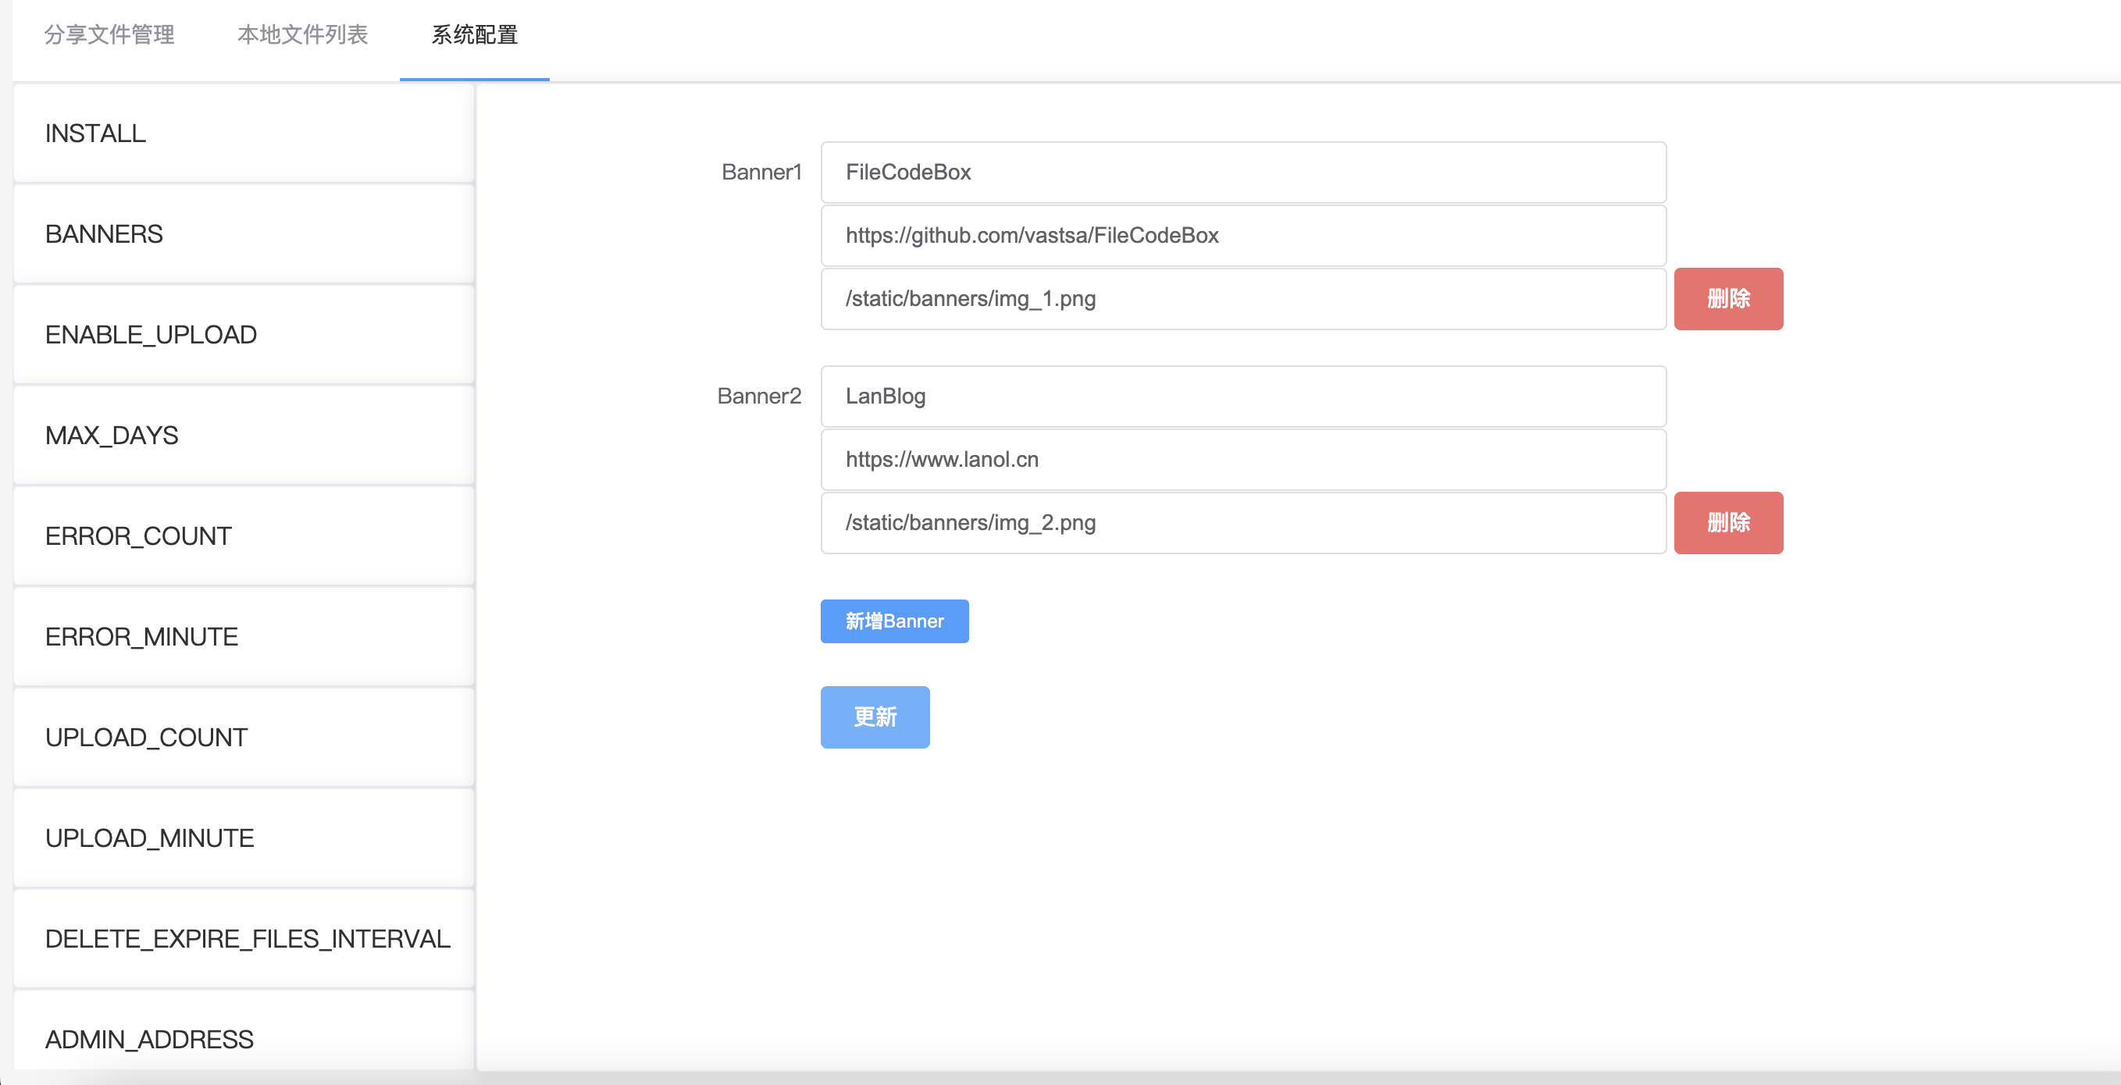Open the 系统配置 tab
Viewport: 2121px width, 1085px height.
[473, 36]
